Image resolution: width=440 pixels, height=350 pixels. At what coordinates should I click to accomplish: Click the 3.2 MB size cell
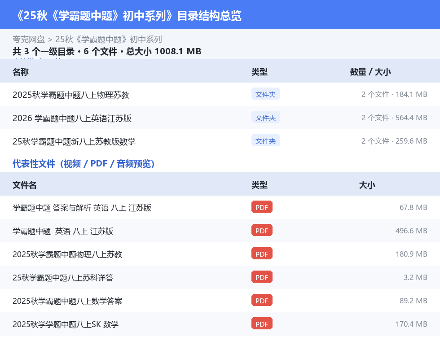click(415, 277)
